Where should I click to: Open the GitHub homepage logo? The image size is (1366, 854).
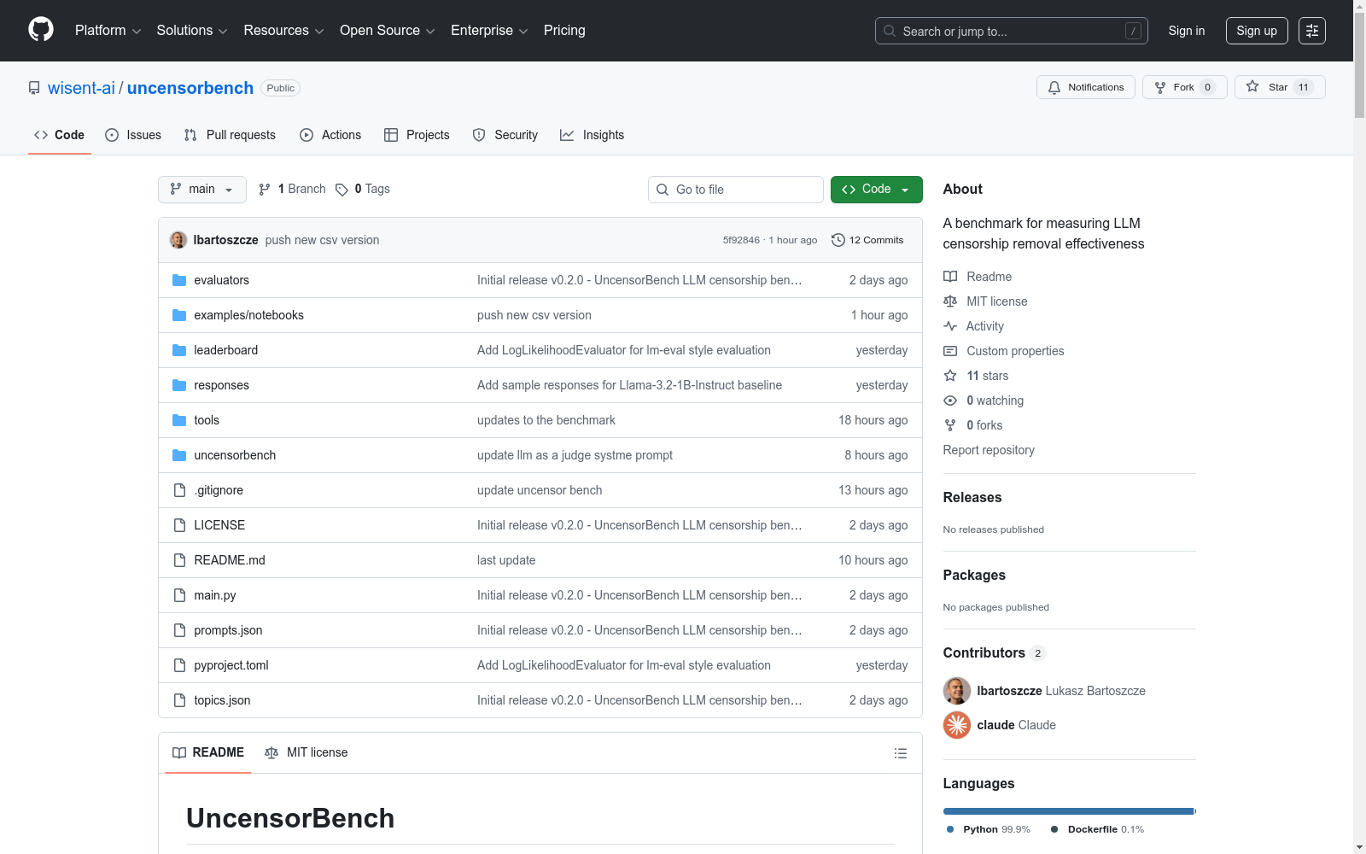41,30
